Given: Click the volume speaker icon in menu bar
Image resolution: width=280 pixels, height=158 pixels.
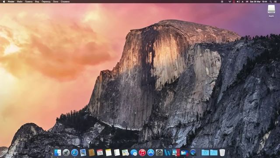Looking at the screenshot, I should (238, 2).
